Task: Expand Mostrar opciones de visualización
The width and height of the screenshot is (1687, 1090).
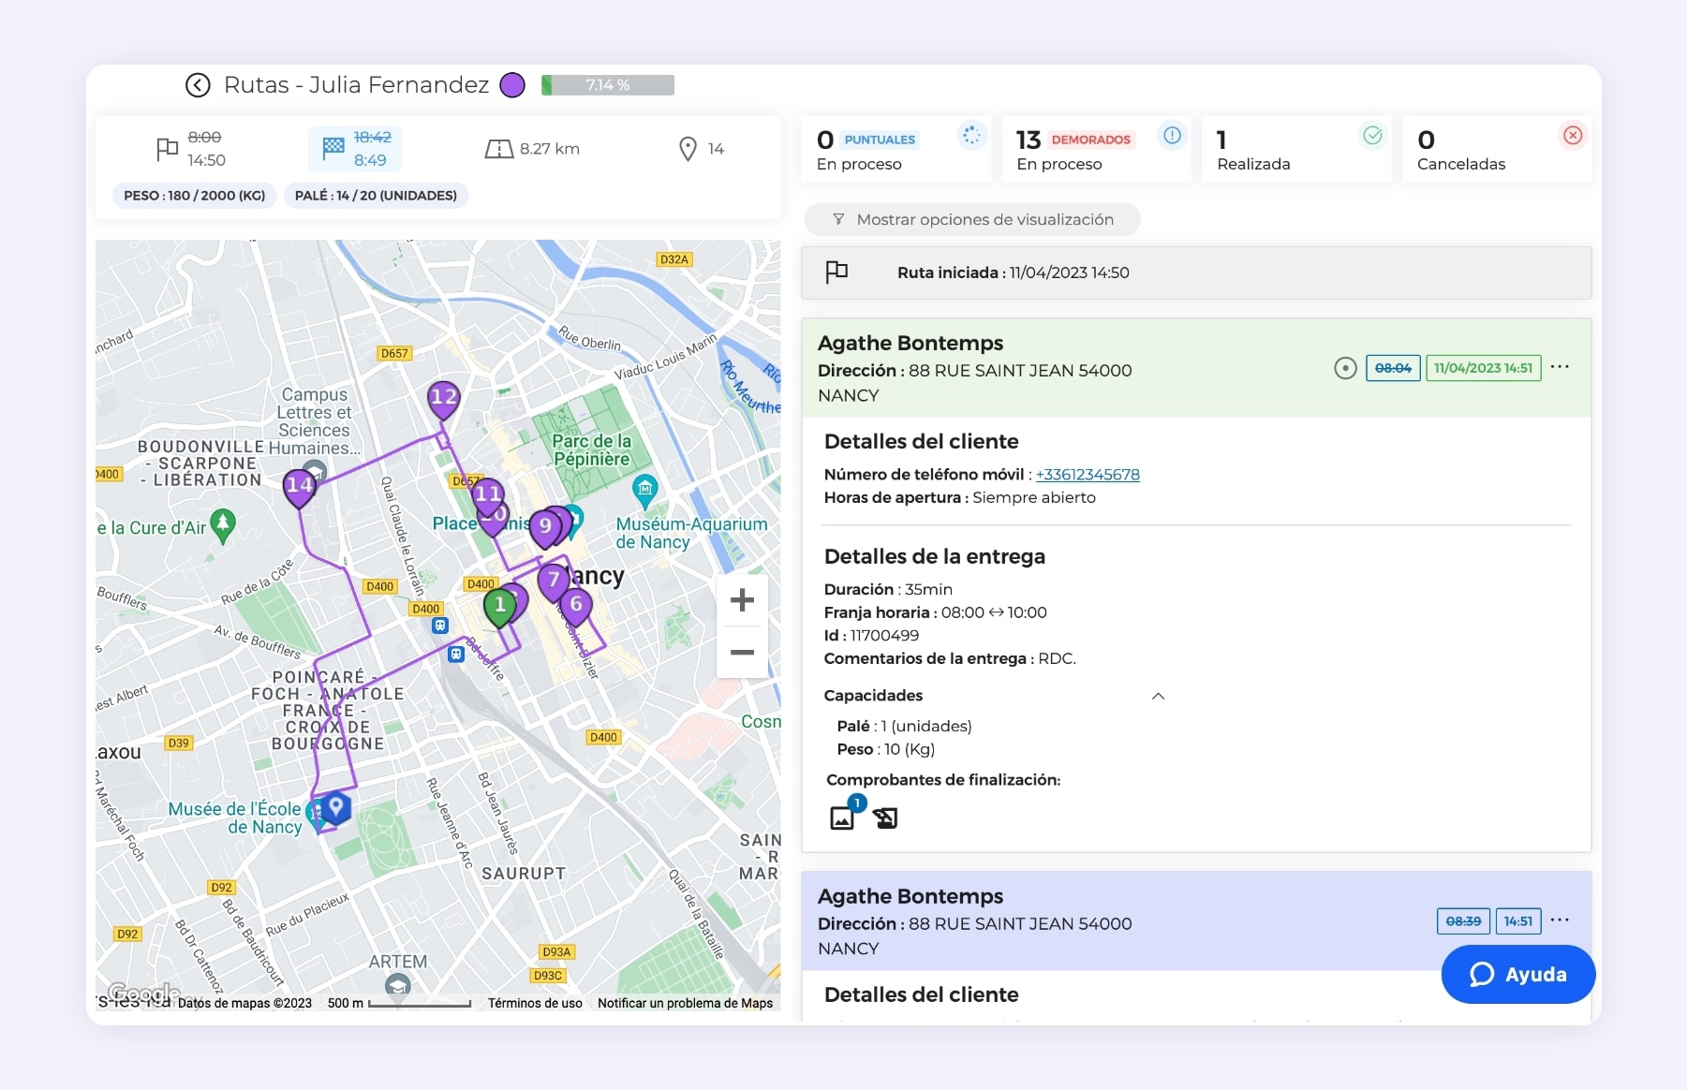Action: tap(972, 219)
